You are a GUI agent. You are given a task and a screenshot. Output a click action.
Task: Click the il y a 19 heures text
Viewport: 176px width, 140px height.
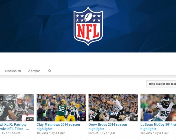point(11,133)
